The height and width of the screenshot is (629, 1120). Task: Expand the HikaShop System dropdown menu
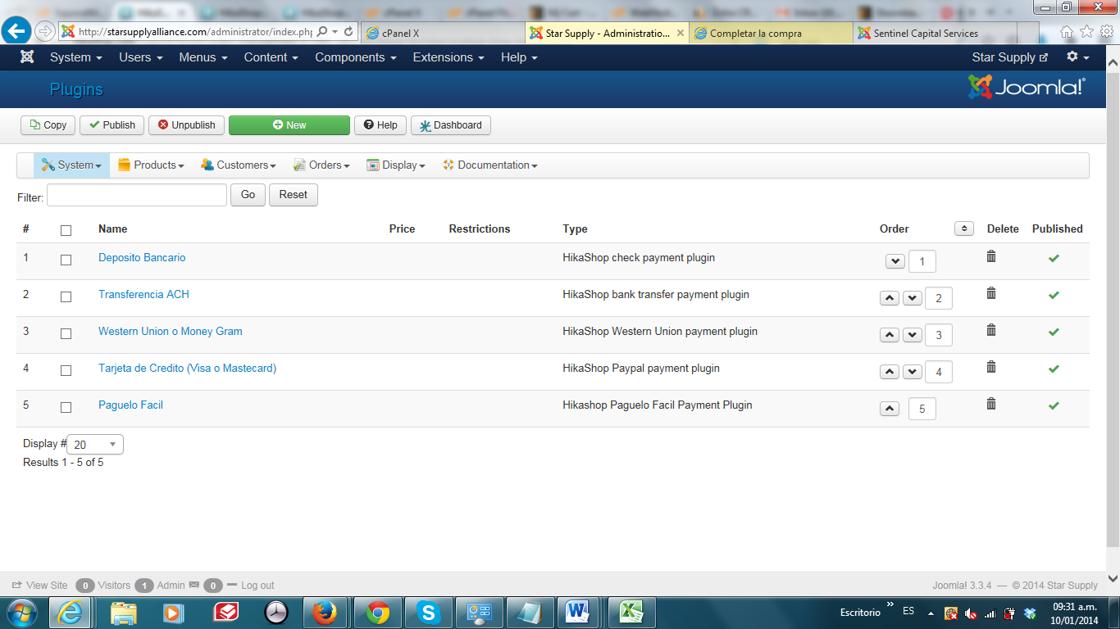click(71, 165)
